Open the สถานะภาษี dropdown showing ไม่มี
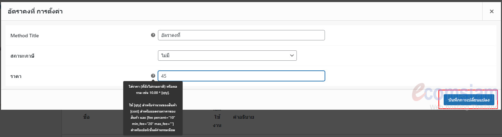502x137 pixels. pos(227,56)
